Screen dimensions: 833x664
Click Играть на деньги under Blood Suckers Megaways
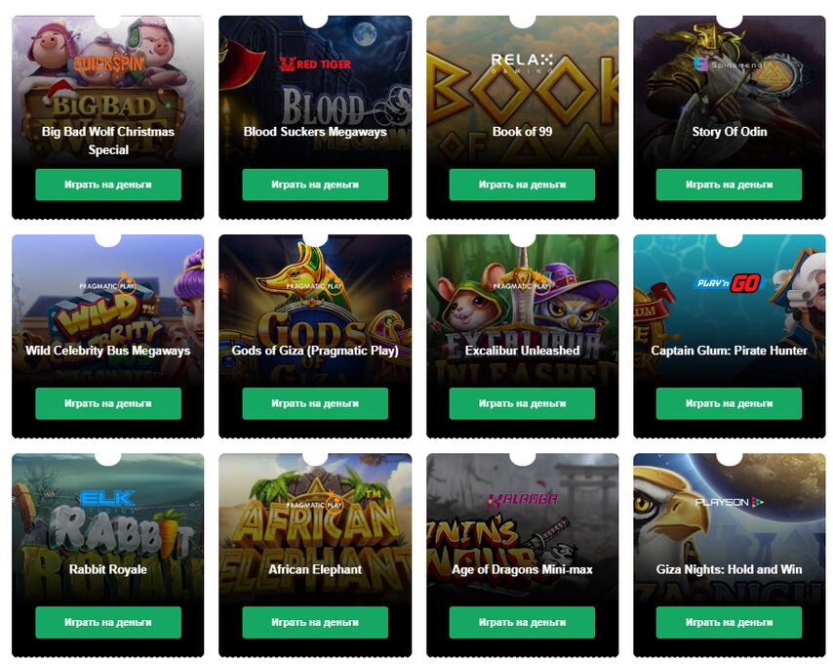click(315, 185)
